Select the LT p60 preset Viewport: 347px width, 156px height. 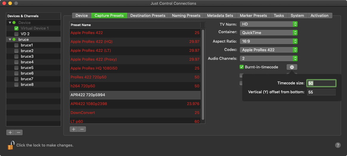(135, 121)
